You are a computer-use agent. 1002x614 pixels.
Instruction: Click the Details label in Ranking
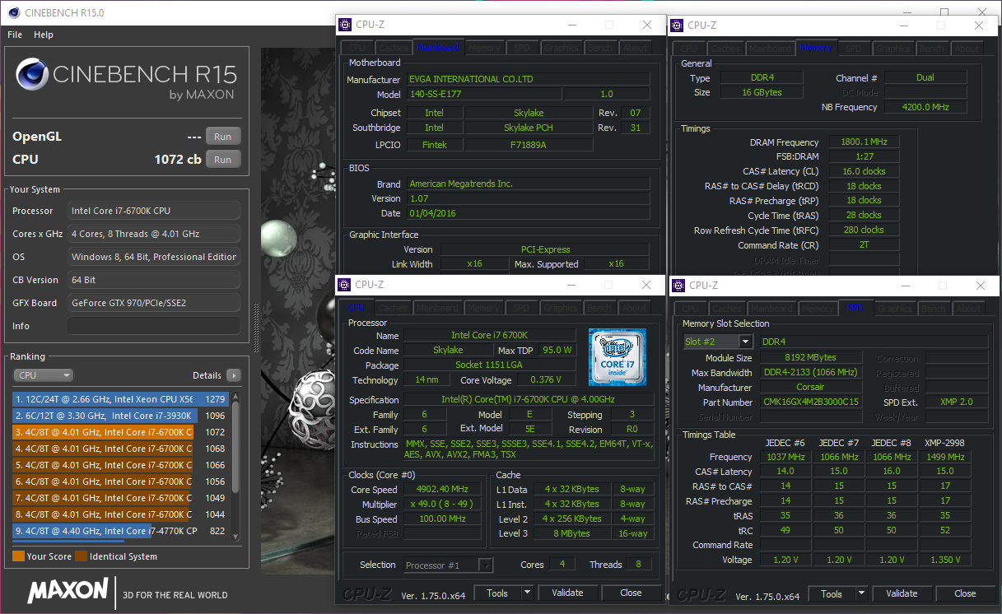coord(207,375)
